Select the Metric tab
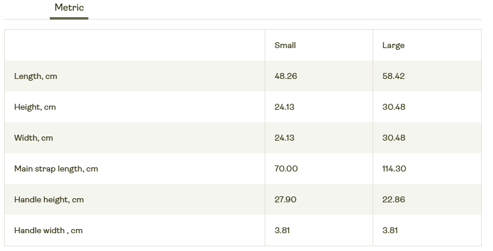Image resolution: width=493 pixels, height=251 pixels. point(69,8)
